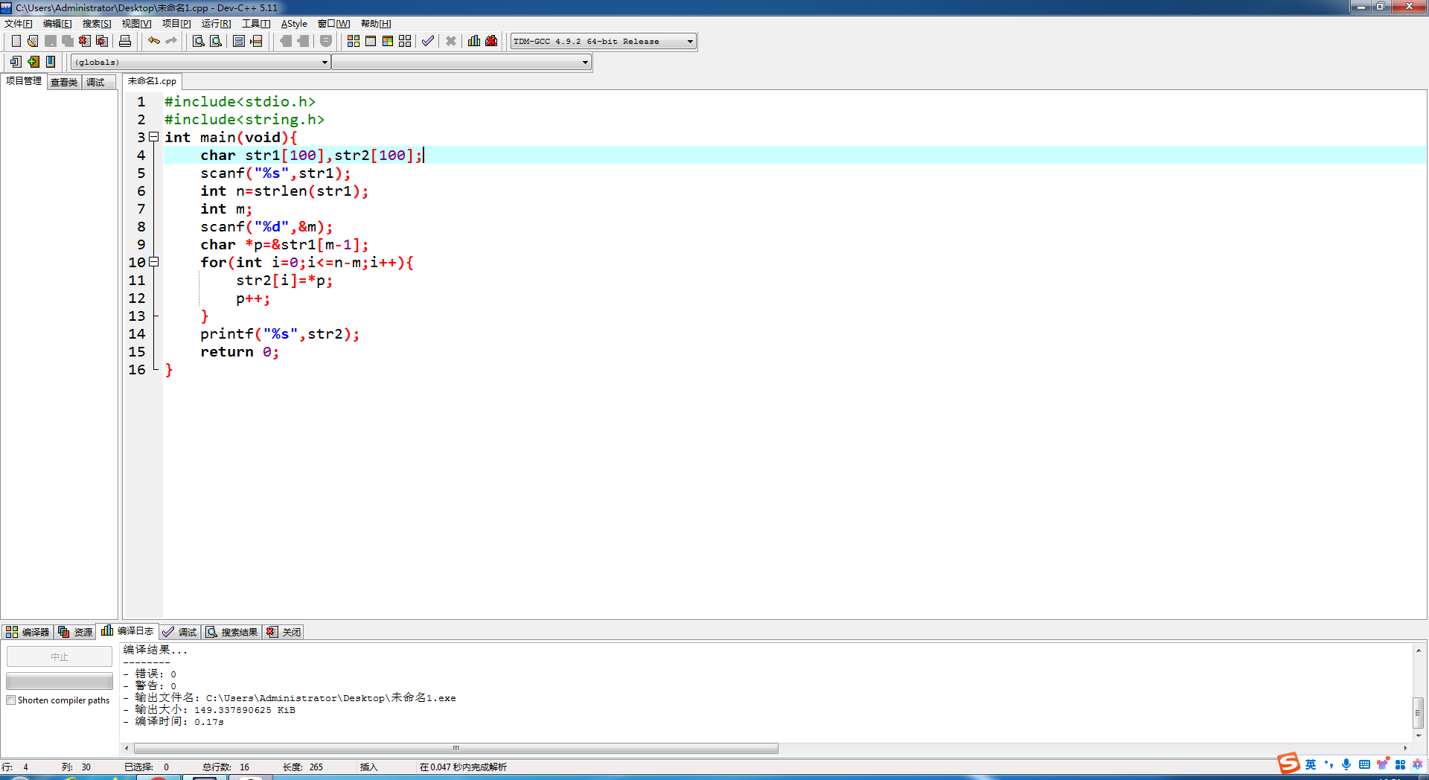Click the Sogou punctuation mode icon
Screen dimensions: 1429x780
point(1329,764)
